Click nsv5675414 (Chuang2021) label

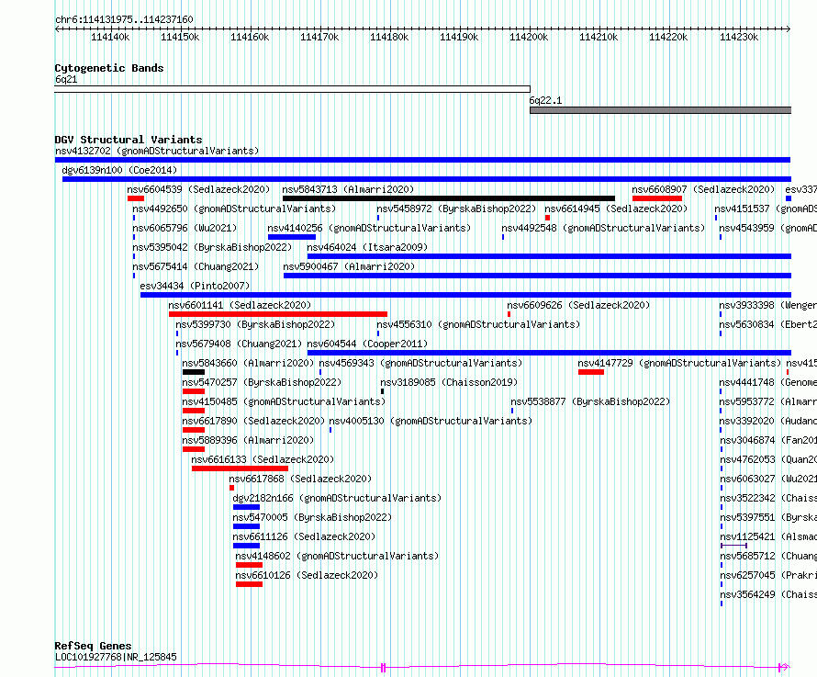click(196, 266)
